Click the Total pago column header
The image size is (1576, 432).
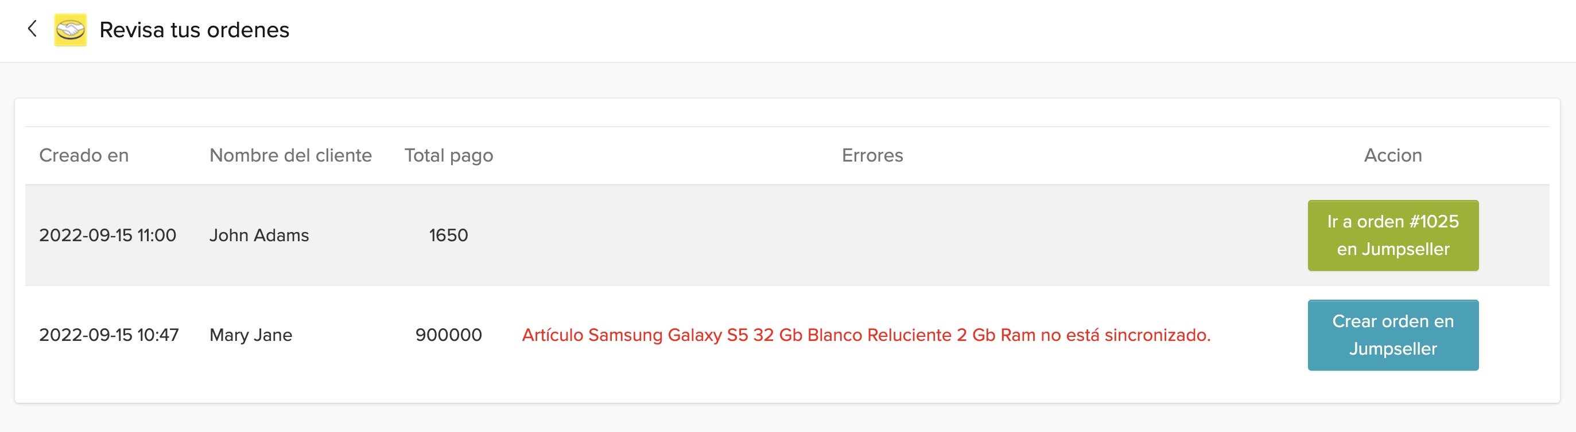click(448, 155)
